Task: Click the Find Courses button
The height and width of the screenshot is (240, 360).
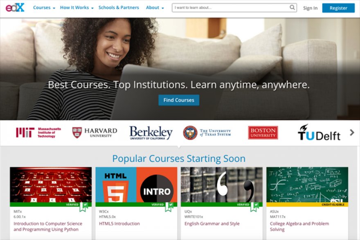Action: coord(179,100)
